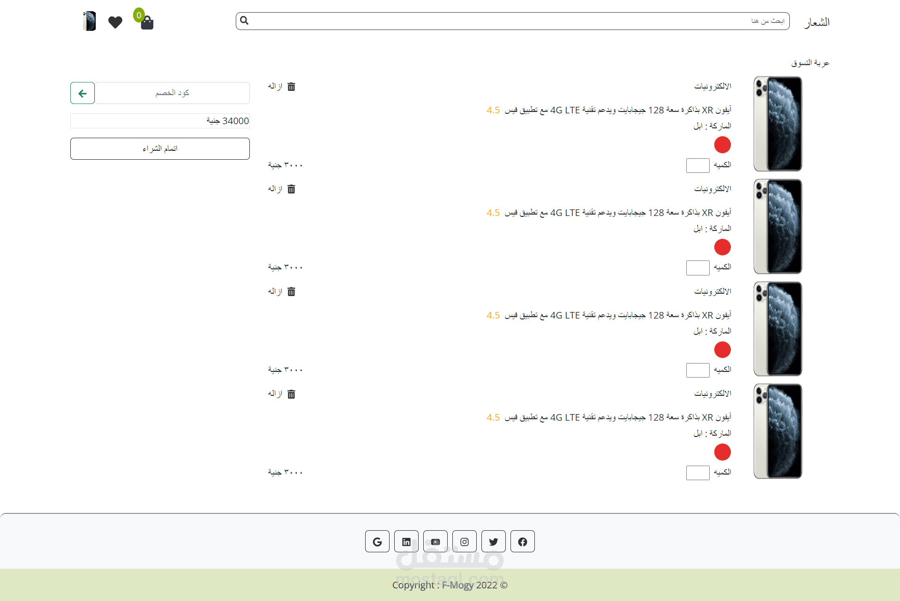
Task: Open the shopping bag cart icon
Action: [147, 22]
